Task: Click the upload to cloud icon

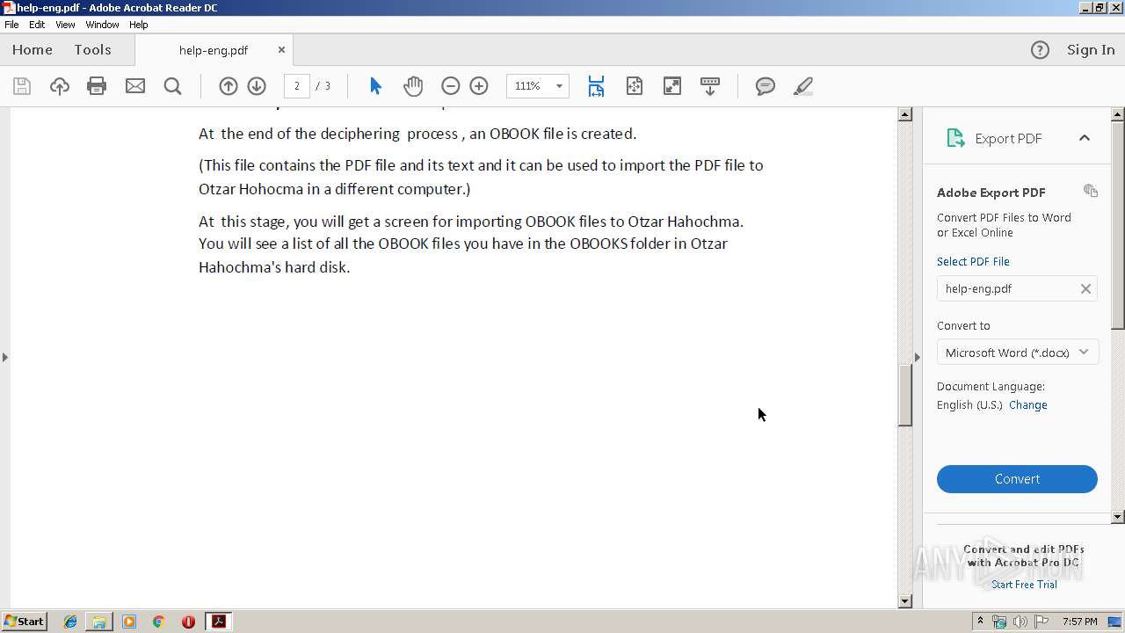Action: pyautogui.click(x=59, y=86)
